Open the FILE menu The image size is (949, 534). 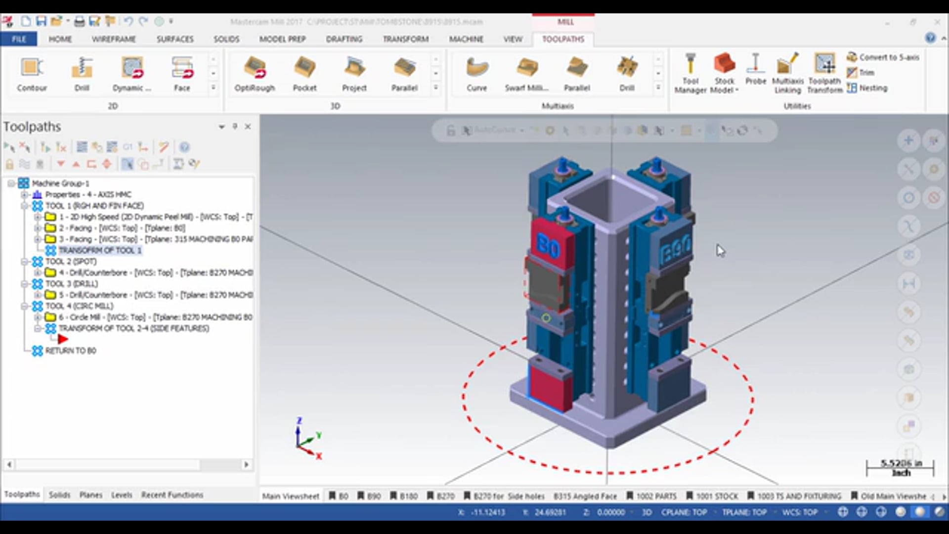coord(19,39)
